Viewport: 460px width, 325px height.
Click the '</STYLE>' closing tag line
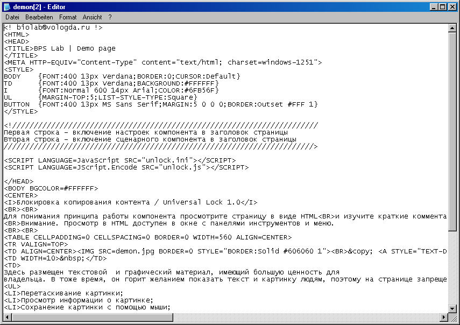[21, 111]
